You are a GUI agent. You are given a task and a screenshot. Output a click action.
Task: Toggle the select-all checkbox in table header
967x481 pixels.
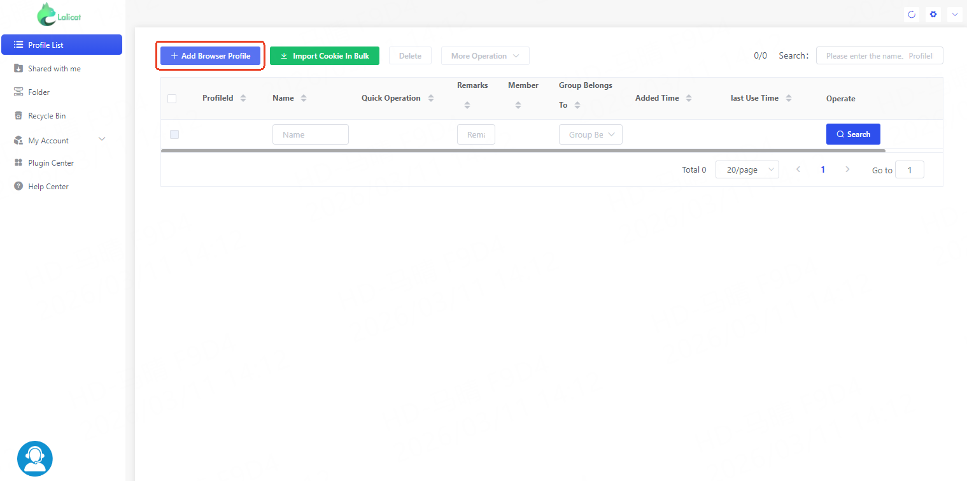click(172, 99)
